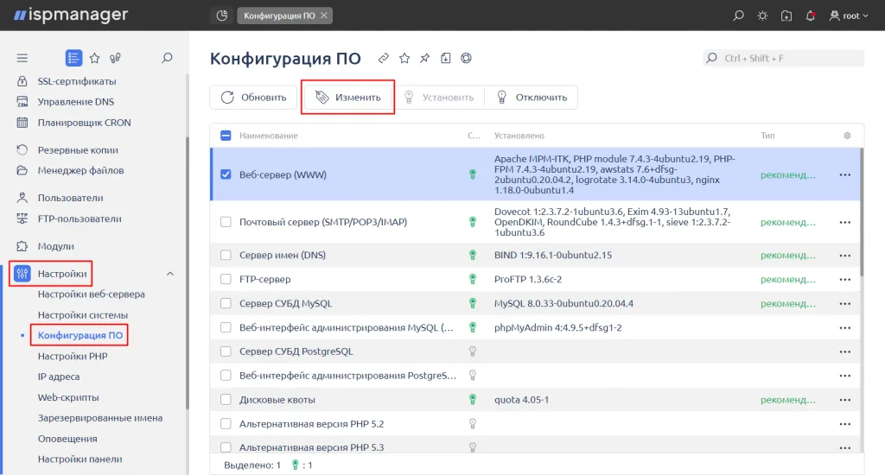Open actions menu for Дисковые квоты row
The width and height of the screenshot is (885, 475).
[x=845, y=400]
